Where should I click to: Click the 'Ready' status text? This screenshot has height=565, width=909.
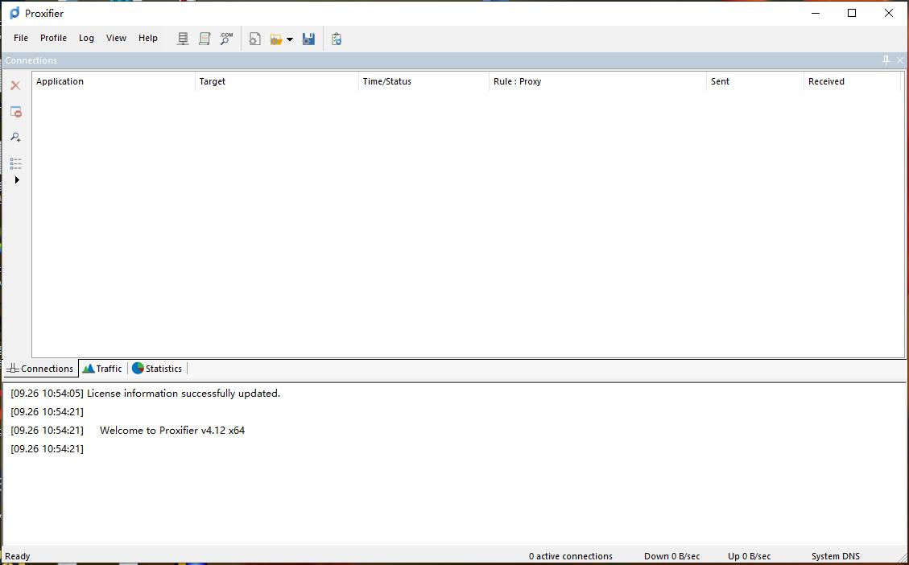point(18,556)
